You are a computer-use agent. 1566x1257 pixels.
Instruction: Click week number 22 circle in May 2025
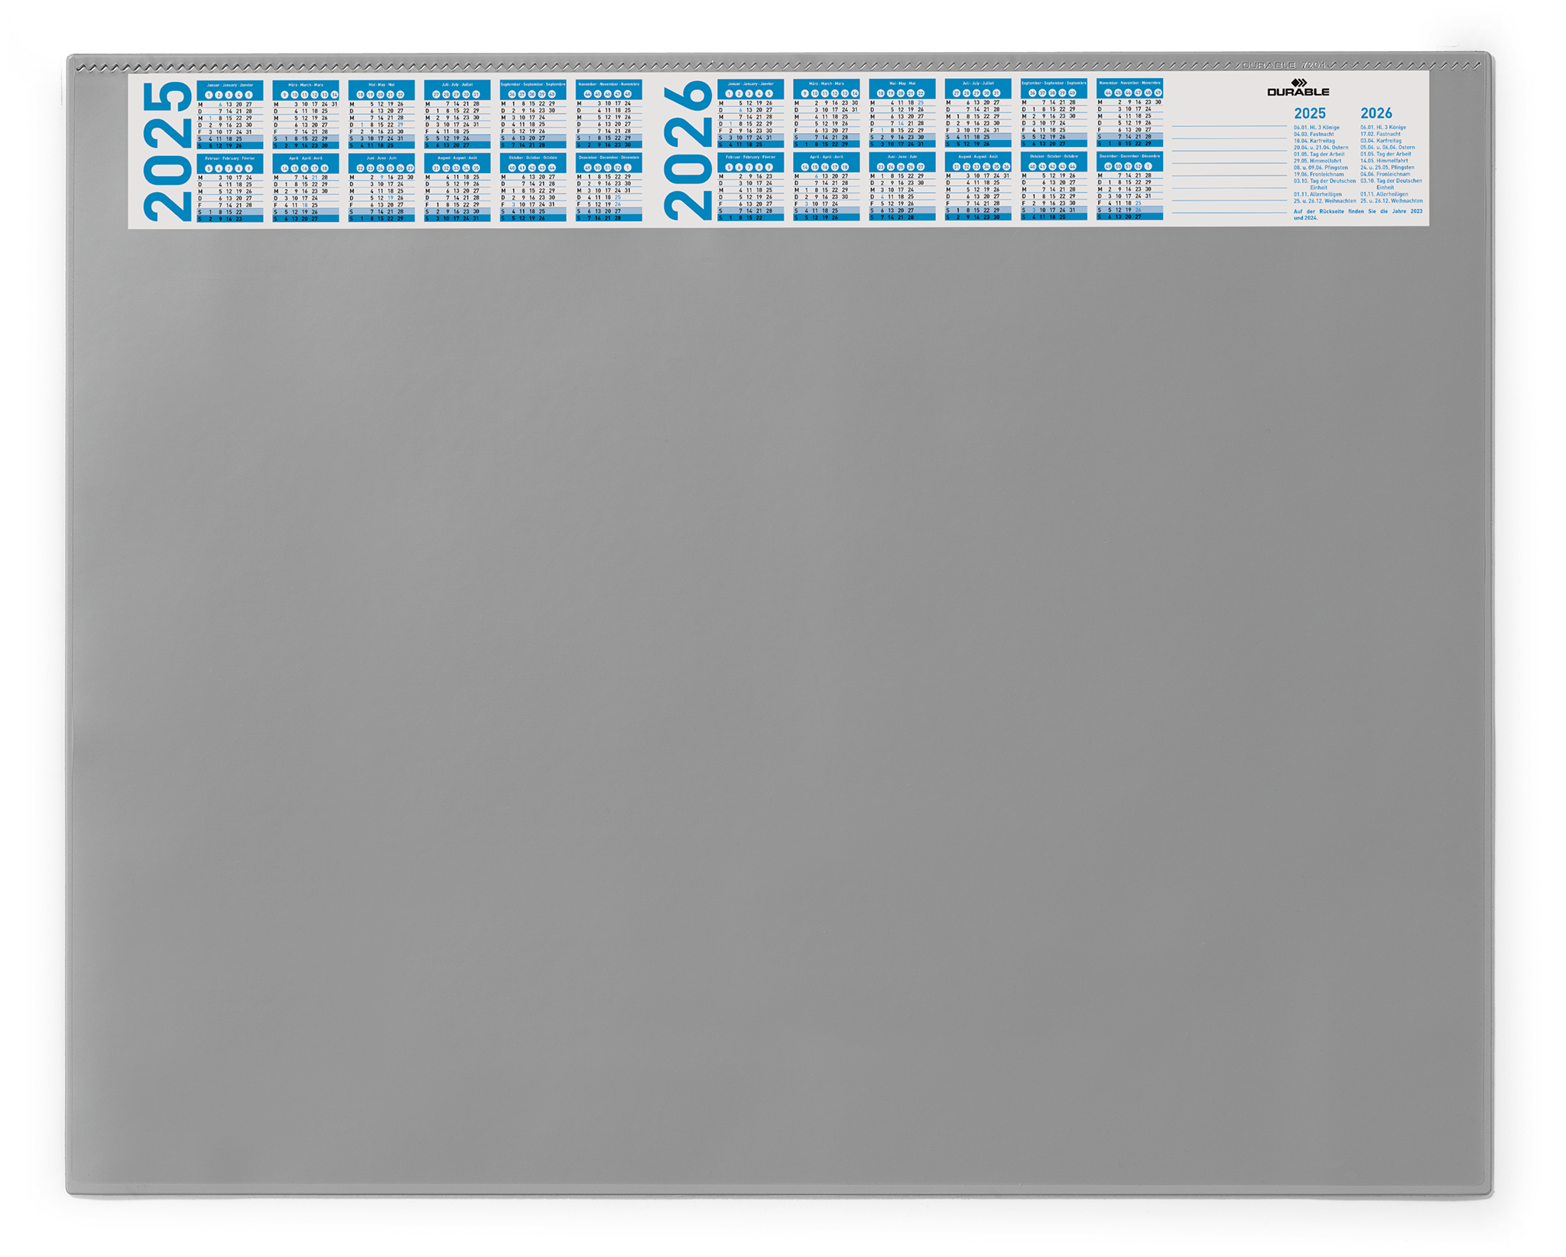click(400, 95)
